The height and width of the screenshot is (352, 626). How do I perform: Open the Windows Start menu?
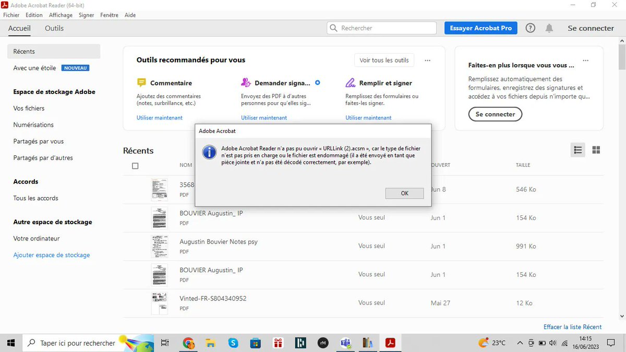[10, 343]
